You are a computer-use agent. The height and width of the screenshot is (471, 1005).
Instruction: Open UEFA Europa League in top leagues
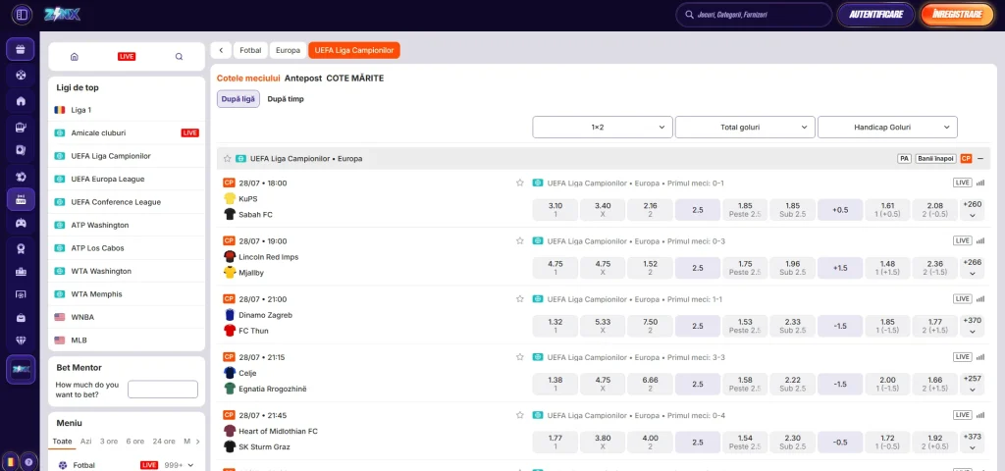click(x=127, y=179)
